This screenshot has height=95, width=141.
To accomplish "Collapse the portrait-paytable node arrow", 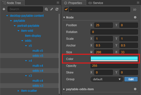I will pos(15,26).
